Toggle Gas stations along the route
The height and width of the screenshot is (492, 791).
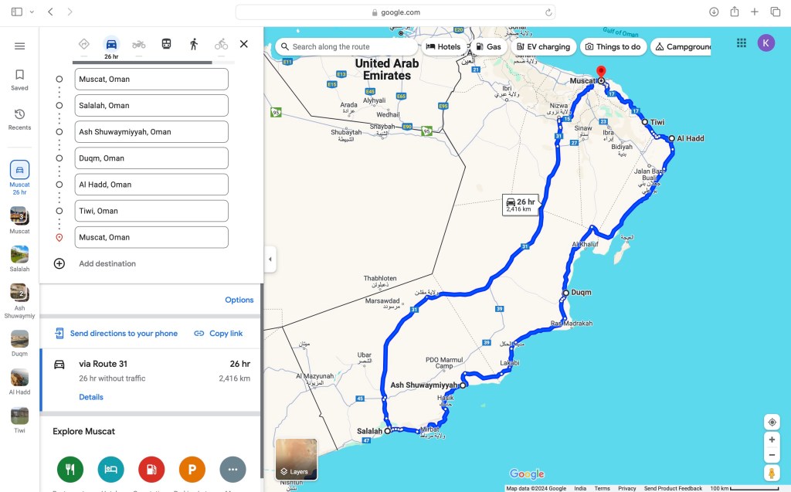click(x=488, y=46)
